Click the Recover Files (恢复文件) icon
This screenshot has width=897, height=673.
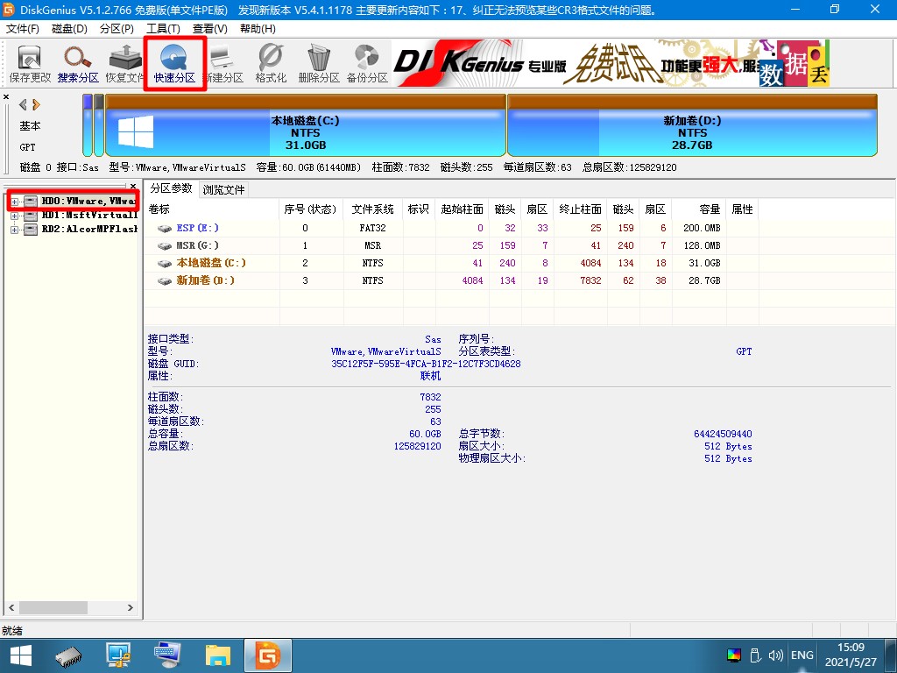click(x=124, y=63)
